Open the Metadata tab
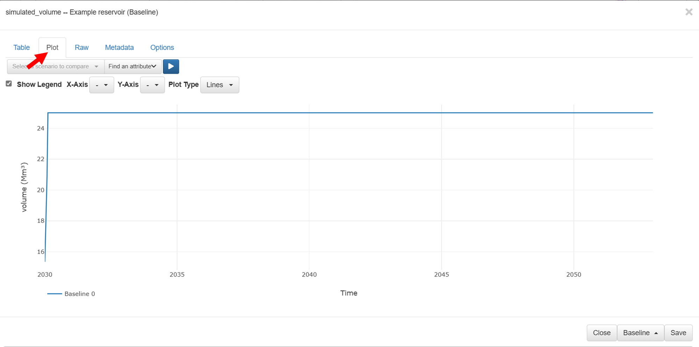Screen dimensions: 699x347 [119, 47]
